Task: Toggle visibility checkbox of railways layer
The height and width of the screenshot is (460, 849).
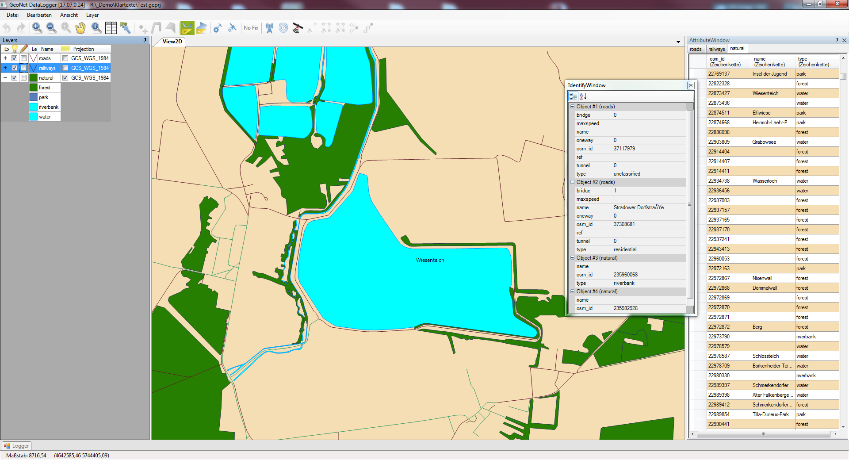Action: click(x=14, y=68)
